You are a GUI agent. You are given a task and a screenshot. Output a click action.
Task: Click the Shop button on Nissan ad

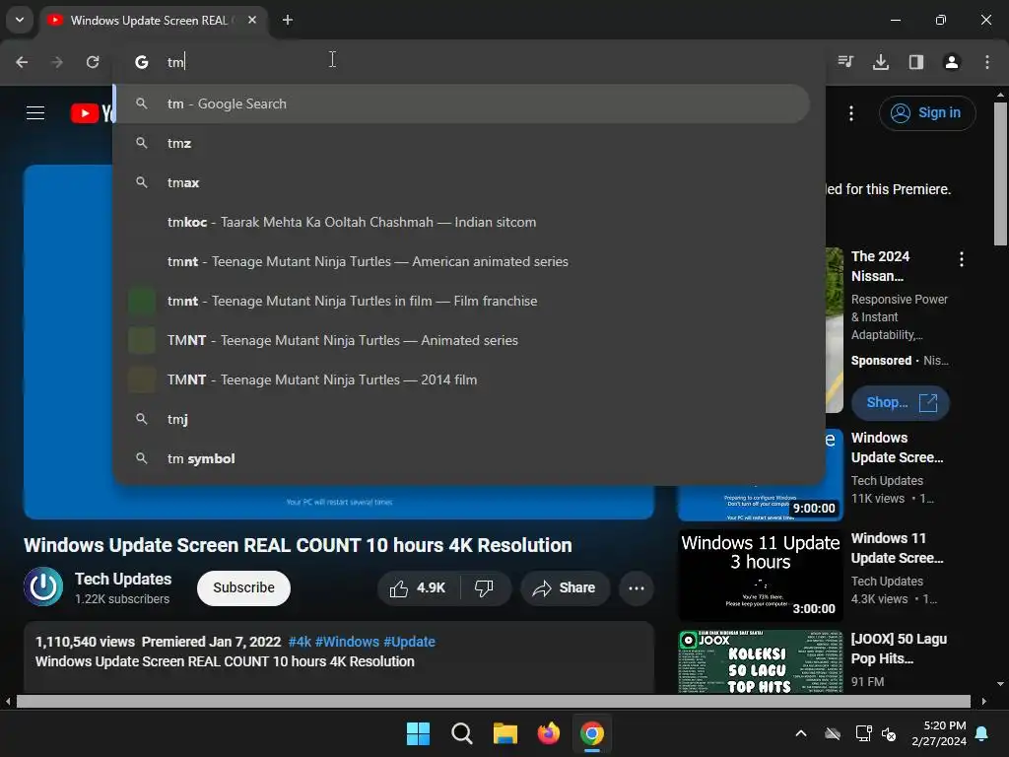[901, 403]
